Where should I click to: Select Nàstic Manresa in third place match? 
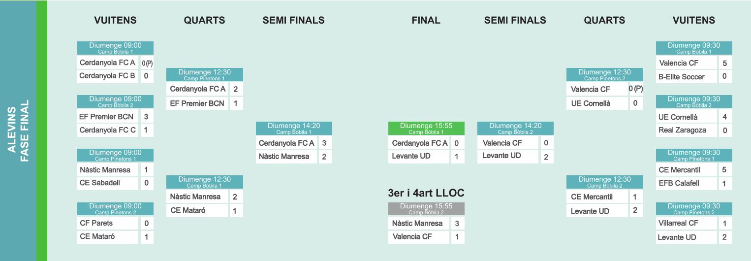pyautogui.click(x=419, y=224)
